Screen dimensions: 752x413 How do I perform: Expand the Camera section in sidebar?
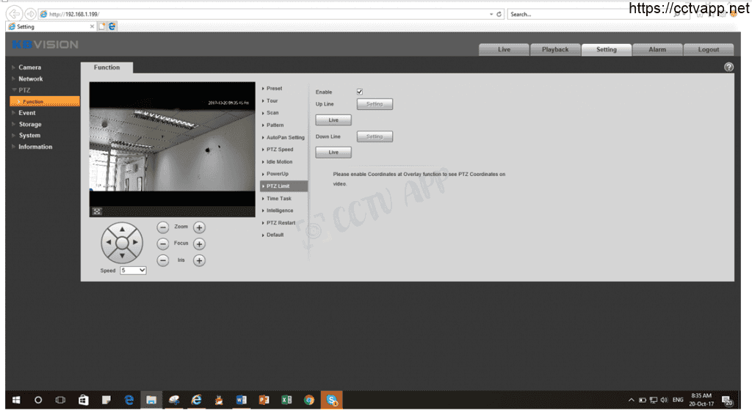(29, 67)
